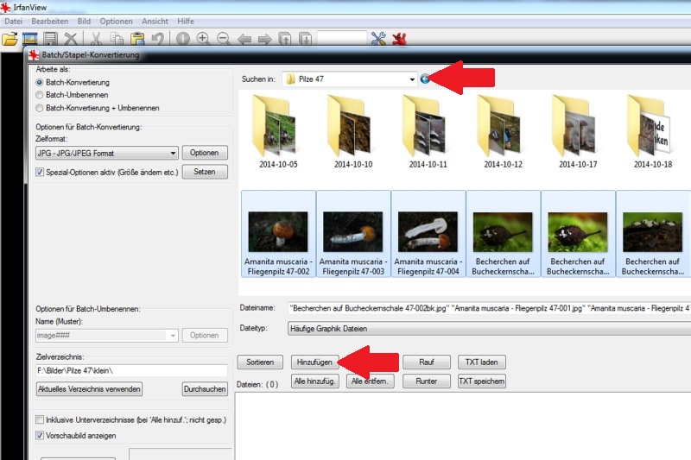This screenshot has width=691, height=460.
Task: Open settings via wrench toolbar icon
Action: (x=378, y=39)
